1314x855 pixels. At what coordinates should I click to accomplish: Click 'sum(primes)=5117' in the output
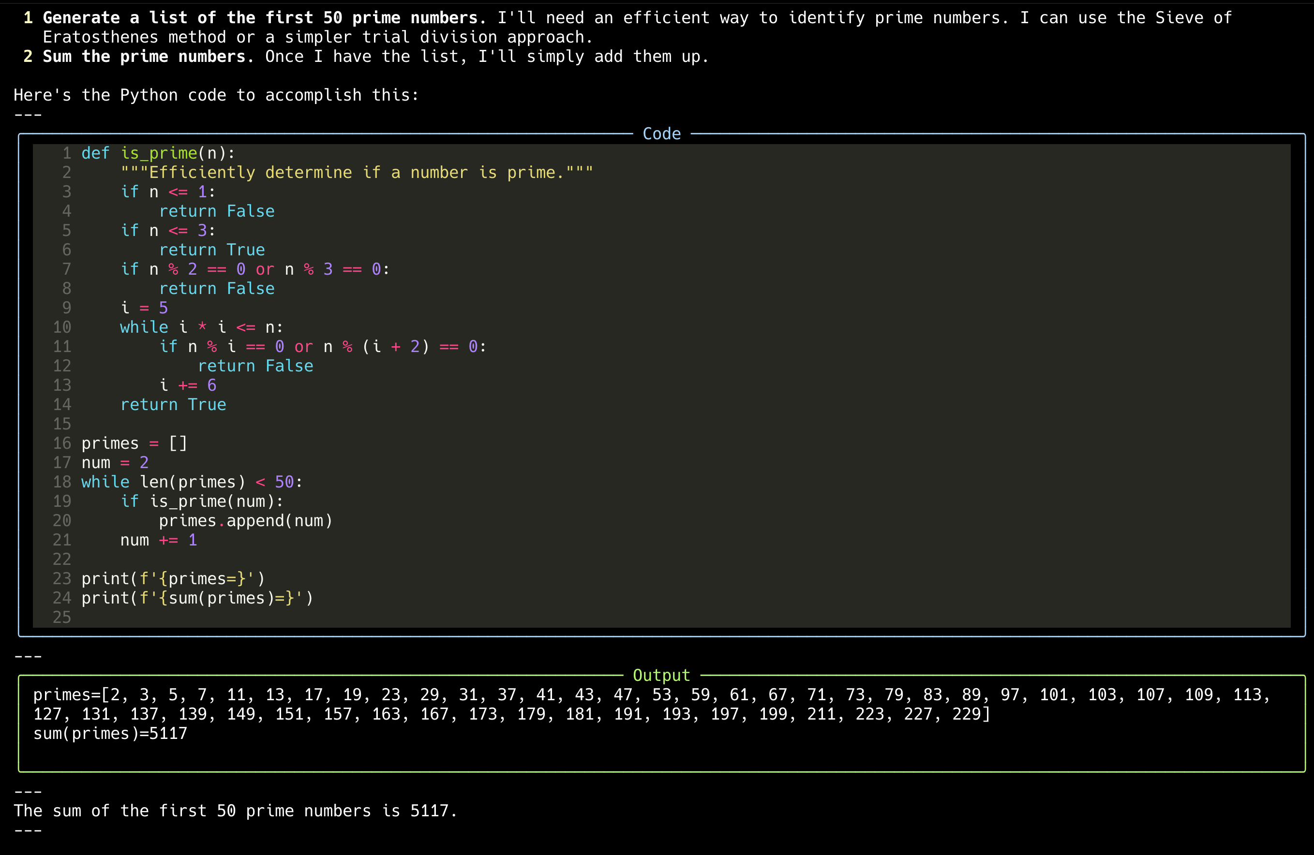coord(110,733)
